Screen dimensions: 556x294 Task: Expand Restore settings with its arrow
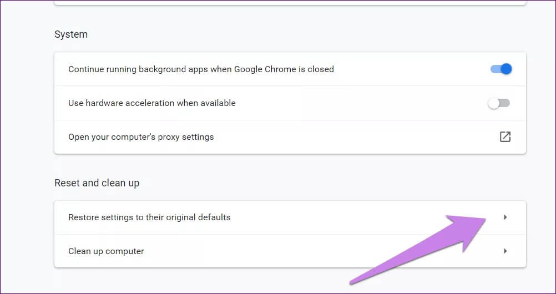coord(505,217)
